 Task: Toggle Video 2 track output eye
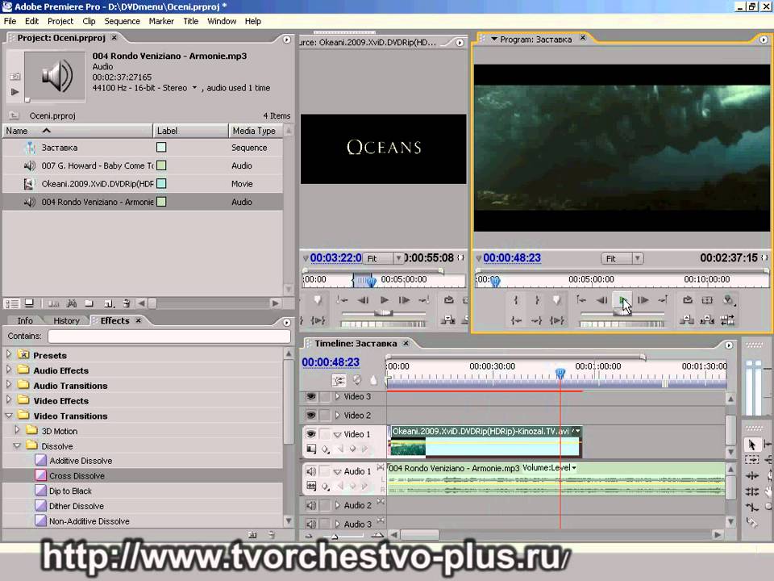(x=311, y=416)
